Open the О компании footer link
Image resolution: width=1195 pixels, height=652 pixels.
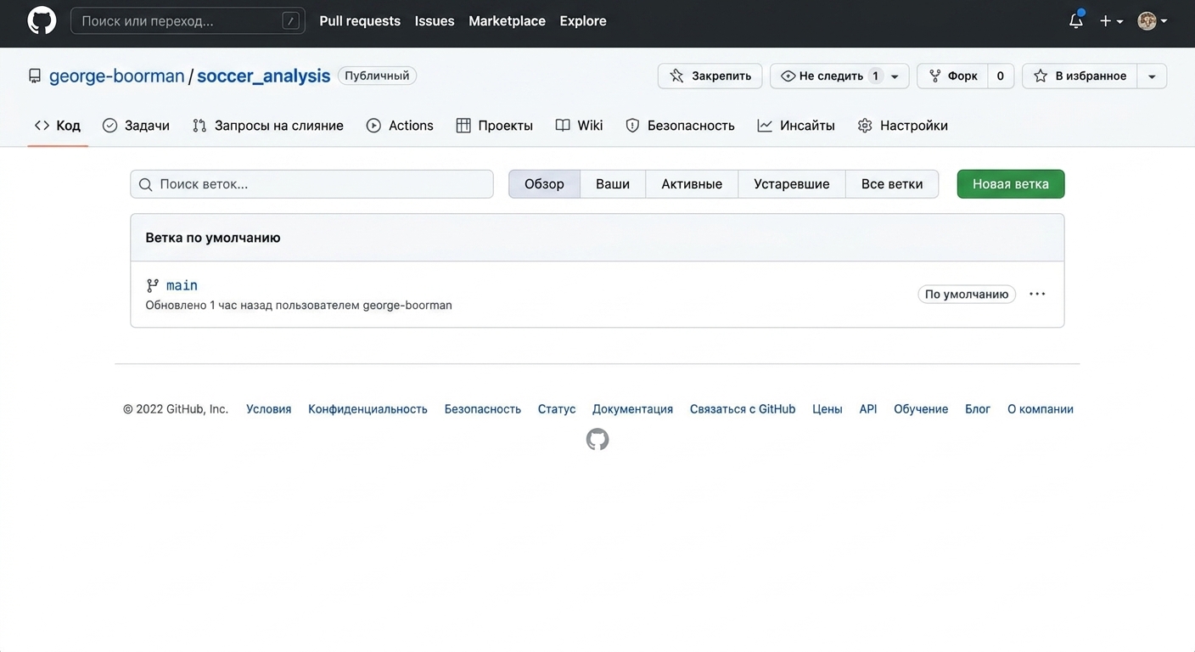coord(1041,409)
